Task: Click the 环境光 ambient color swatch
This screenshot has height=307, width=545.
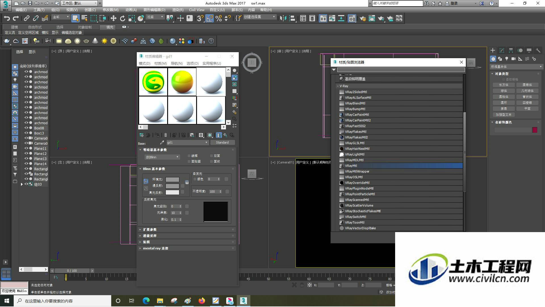Action: [x=172, y=180]
